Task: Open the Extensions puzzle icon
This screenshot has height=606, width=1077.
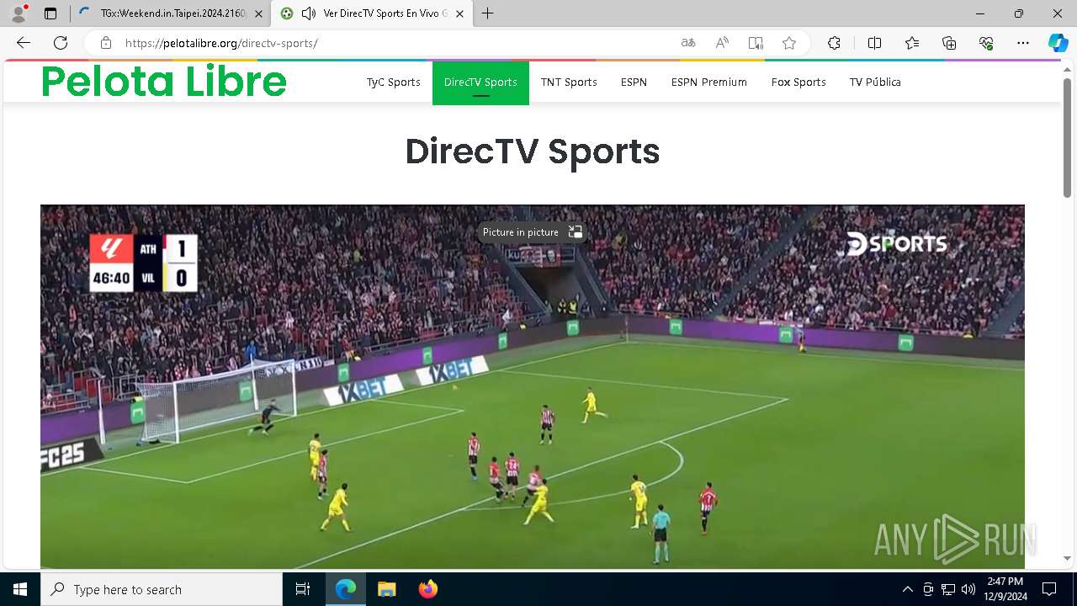Action: [834, 43]
